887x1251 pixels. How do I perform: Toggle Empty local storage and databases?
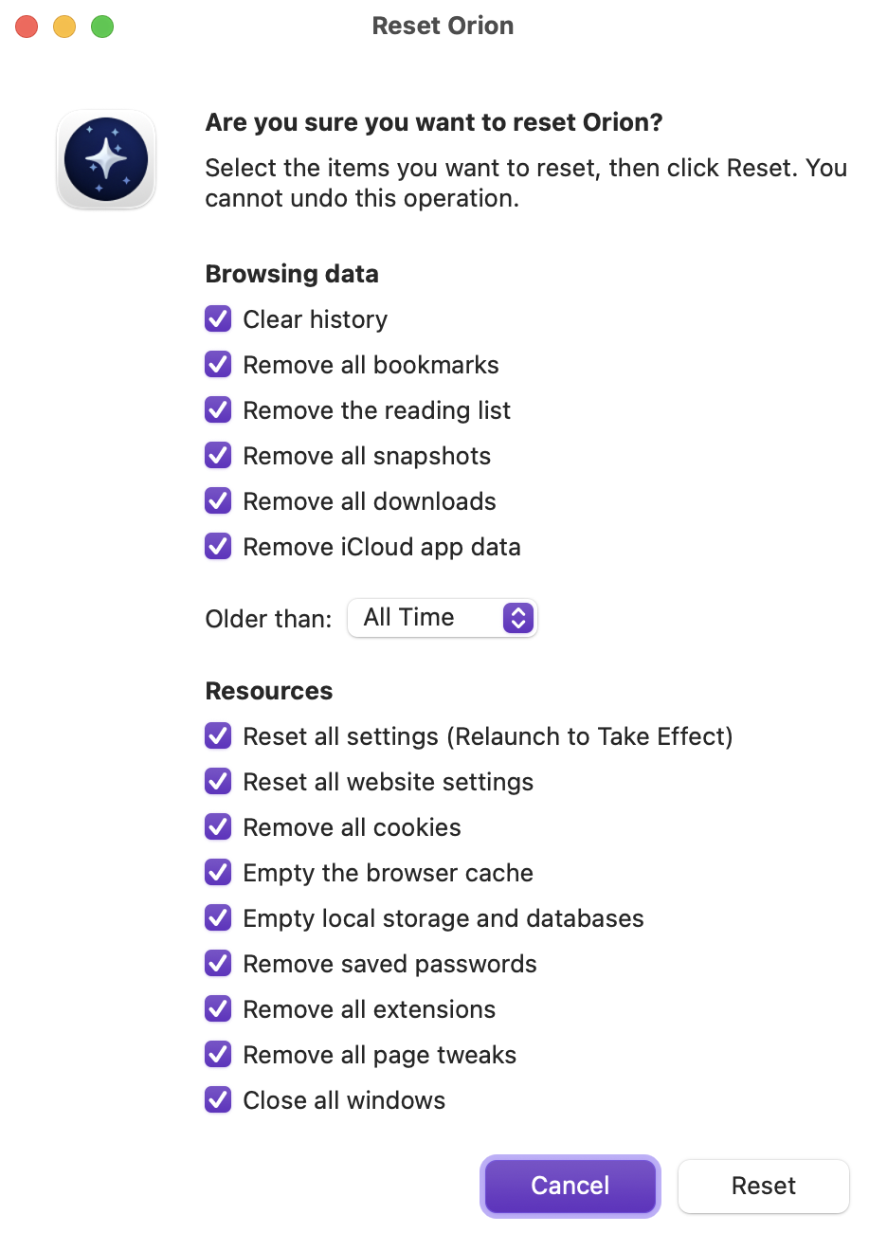pos(218,918)
